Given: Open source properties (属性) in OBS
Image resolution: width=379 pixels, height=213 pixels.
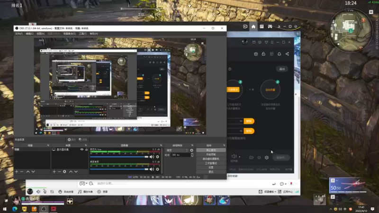Looking at the screenshot, I should click(72, 140).
